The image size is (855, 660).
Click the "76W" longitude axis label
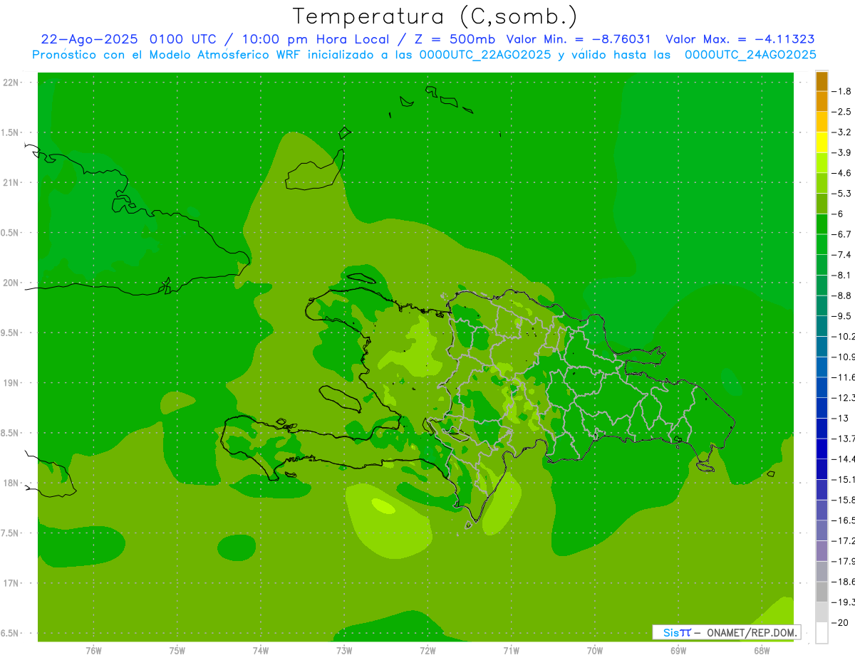pos(93,651)
